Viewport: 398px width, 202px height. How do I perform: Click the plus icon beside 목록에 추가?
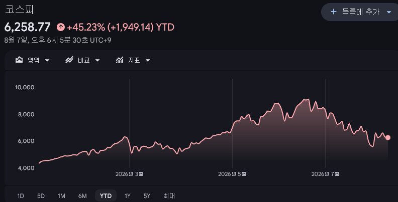[334, 12]
